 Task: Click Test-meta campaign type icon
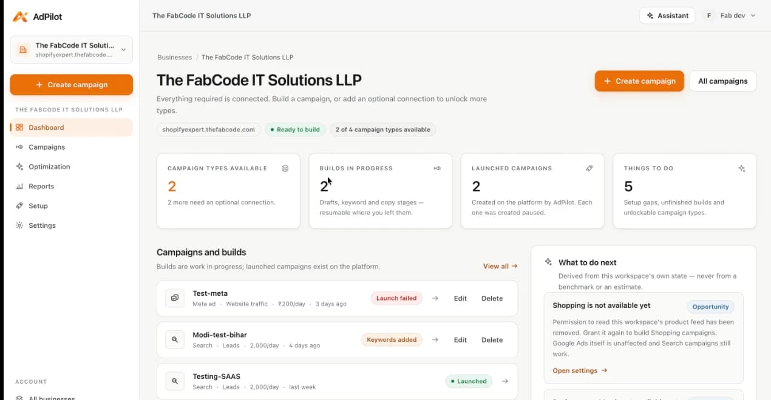(175, 298)
